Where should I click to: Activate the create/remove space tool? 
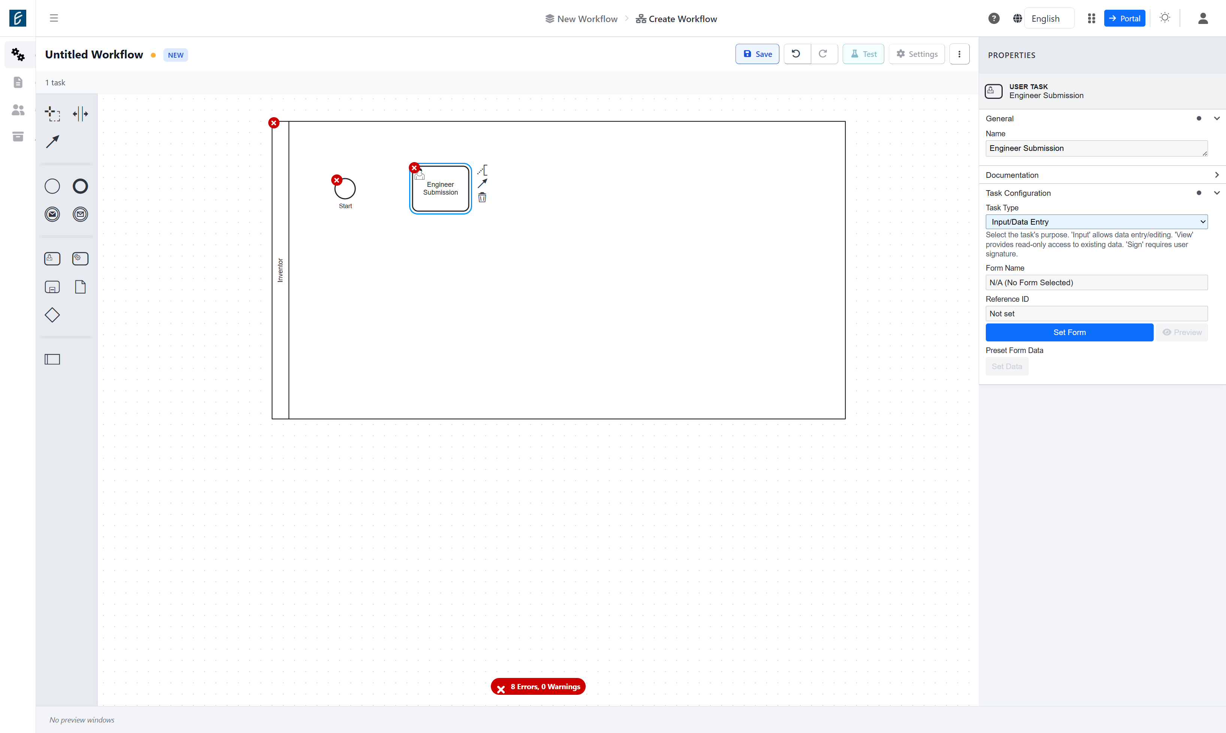click(80, 113)
